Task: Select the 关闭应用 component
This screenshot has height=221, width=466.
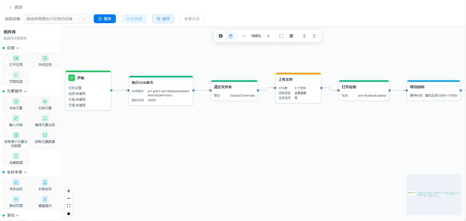Action: [x=45, y=61]
